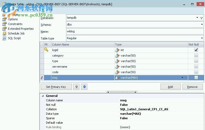Select the msg column name cell

coord(83,78)
